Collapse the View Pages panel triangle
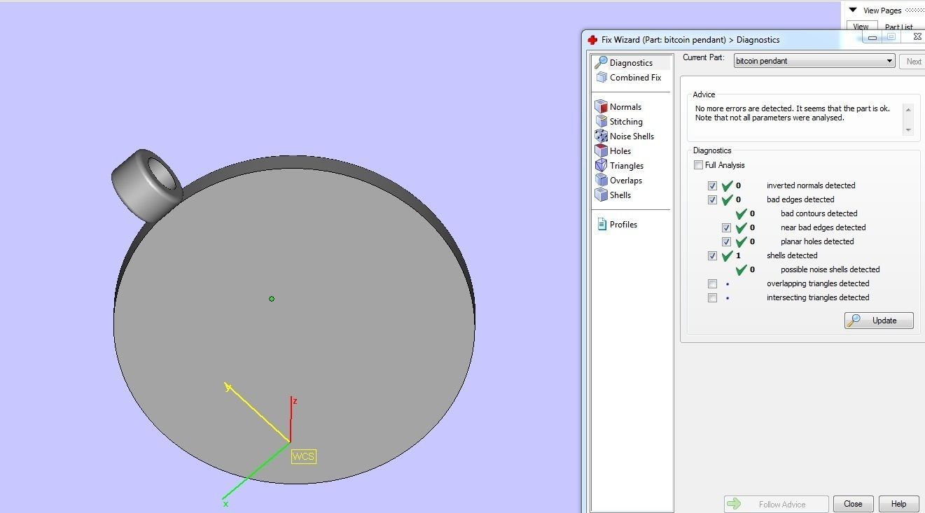925x513 pixels. click(852, 10)
